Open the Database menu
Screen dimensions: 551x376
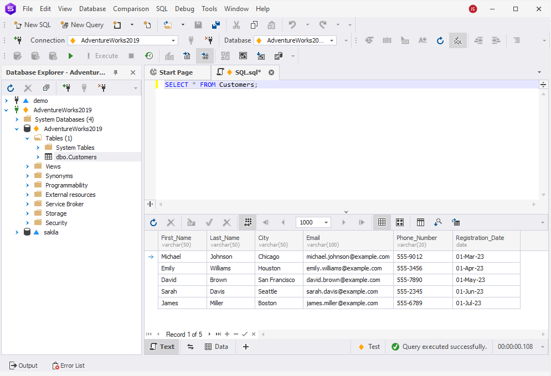(92, 8)
